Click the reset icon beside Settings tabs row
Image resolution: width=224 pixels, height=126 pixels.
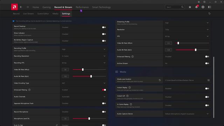(x=209, y=14)
